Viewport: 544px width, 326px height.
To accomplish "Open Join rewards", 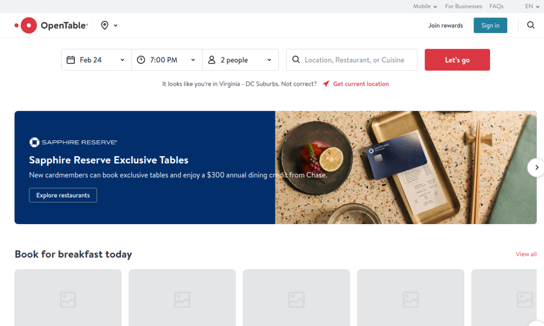I will pos(445,25).
